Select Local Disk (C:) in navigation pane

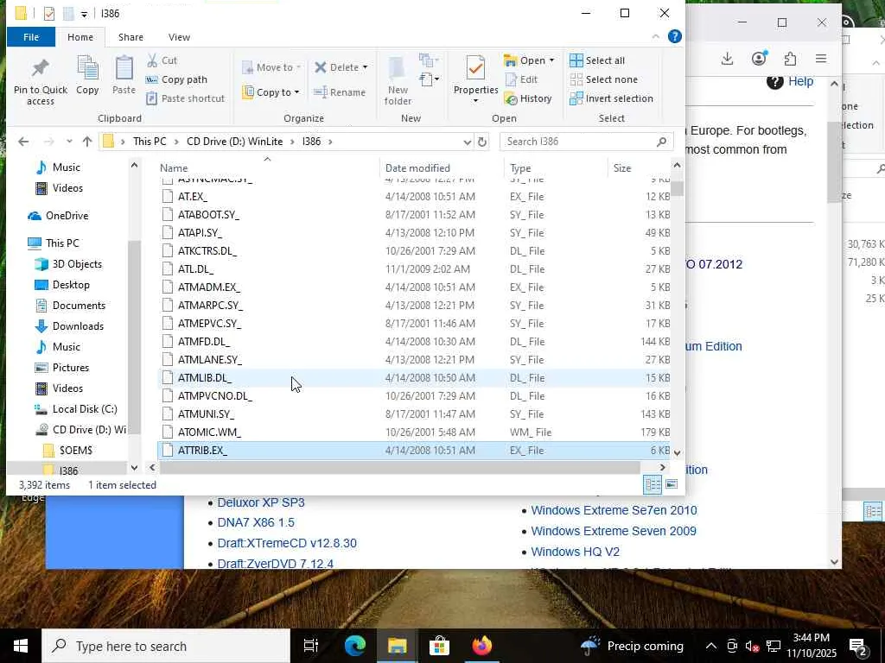tap(85, 408)
